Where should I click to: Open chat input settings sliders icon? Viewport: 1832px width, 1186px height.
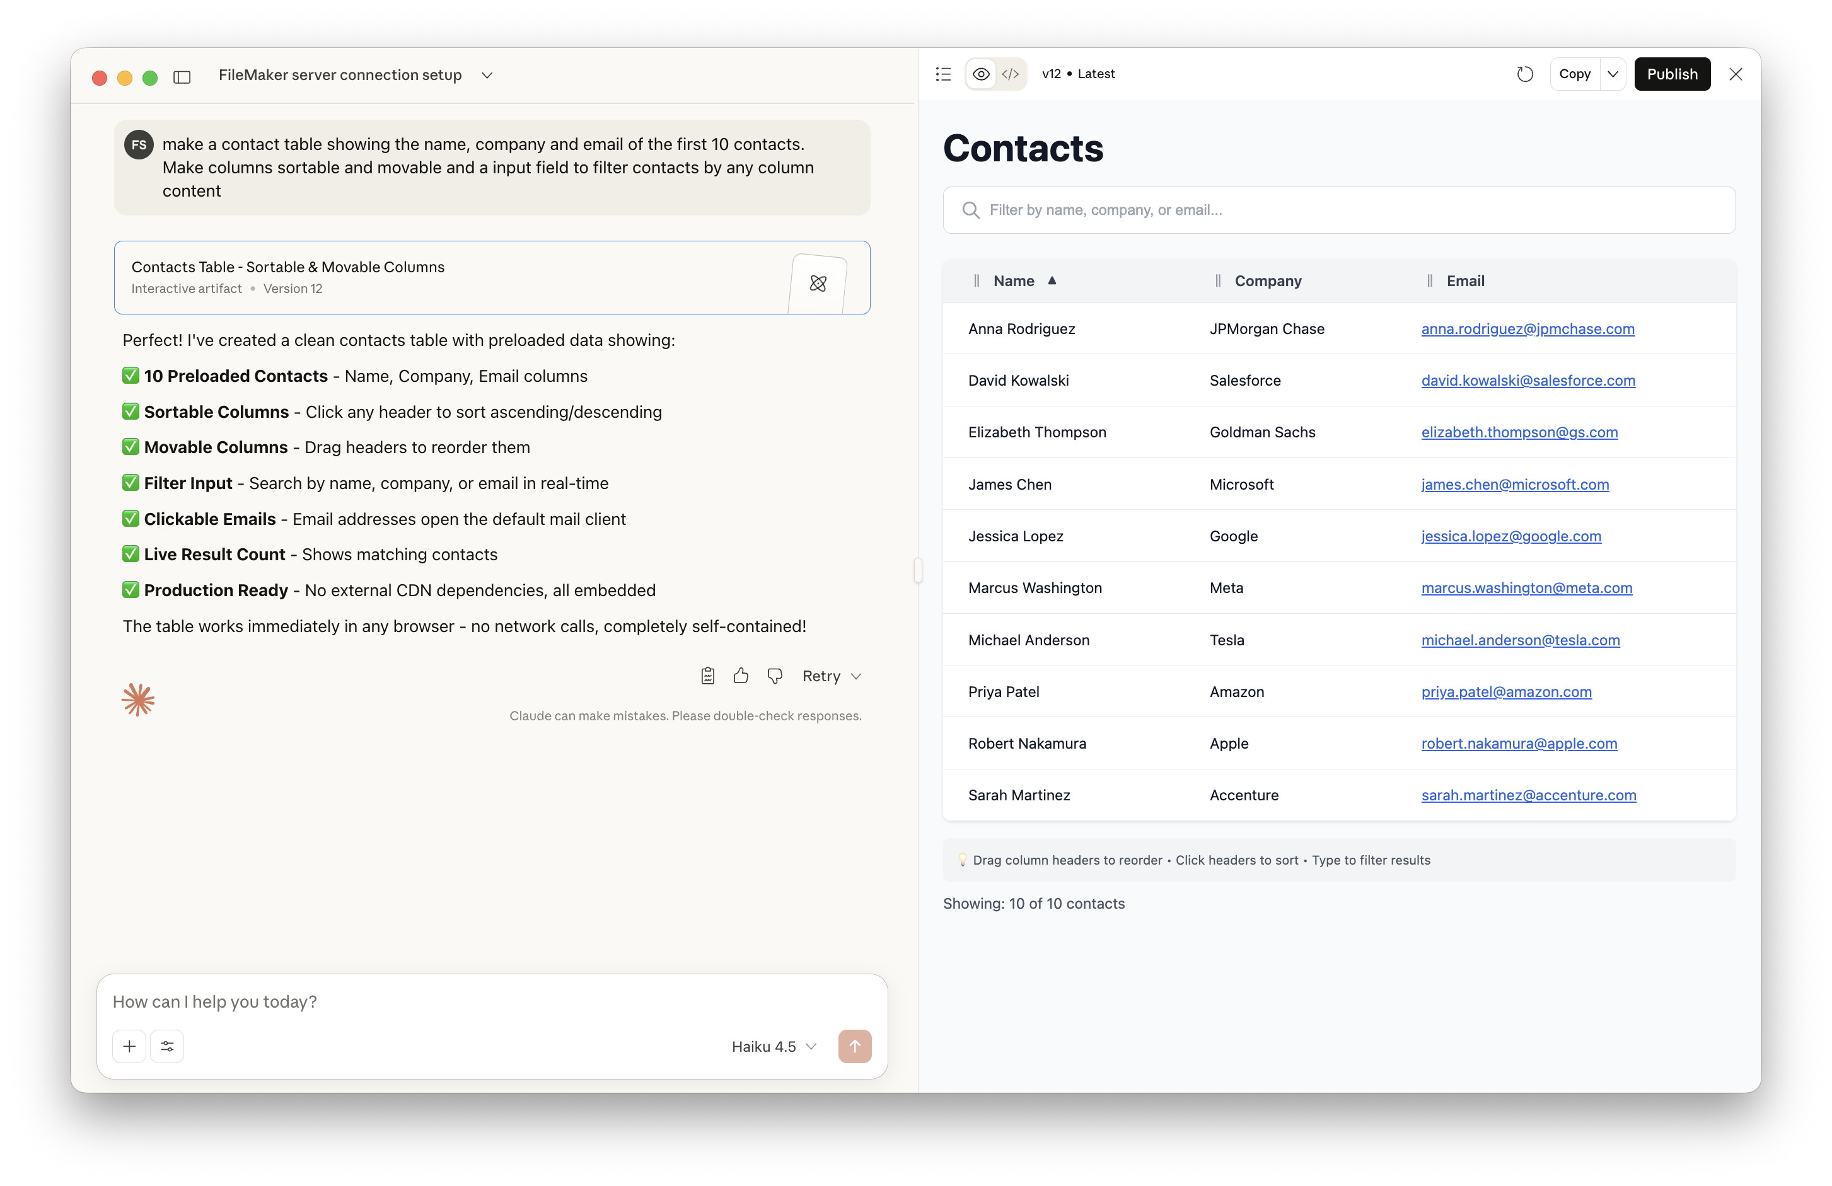point(166,1046)
